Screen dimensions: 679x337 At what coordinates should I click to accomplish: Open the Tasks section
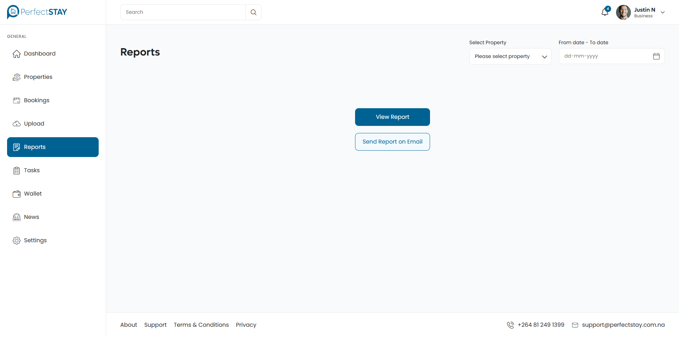(x=32, y=170)
